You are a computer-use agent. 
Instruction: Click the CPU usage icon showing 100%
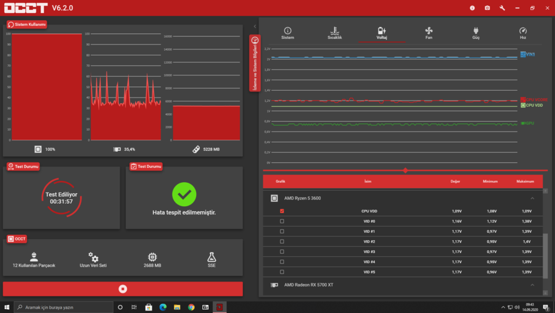click(38, 149)
